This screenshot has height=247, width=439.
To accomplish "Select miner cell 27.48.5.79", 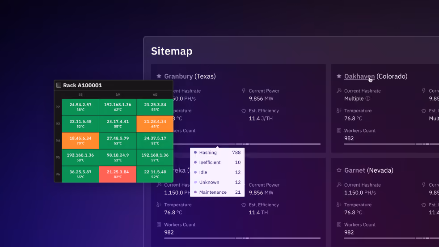I will coord(118,141).
